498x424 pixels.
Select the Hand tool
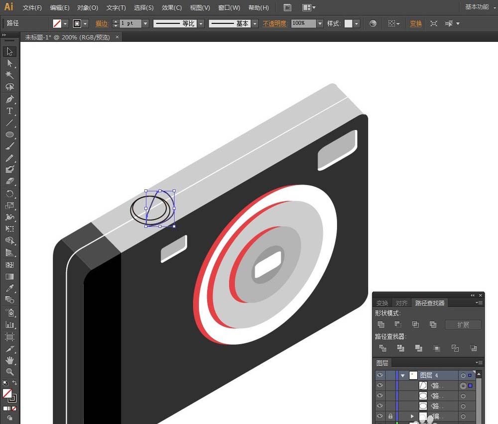(x=9, y=360)
